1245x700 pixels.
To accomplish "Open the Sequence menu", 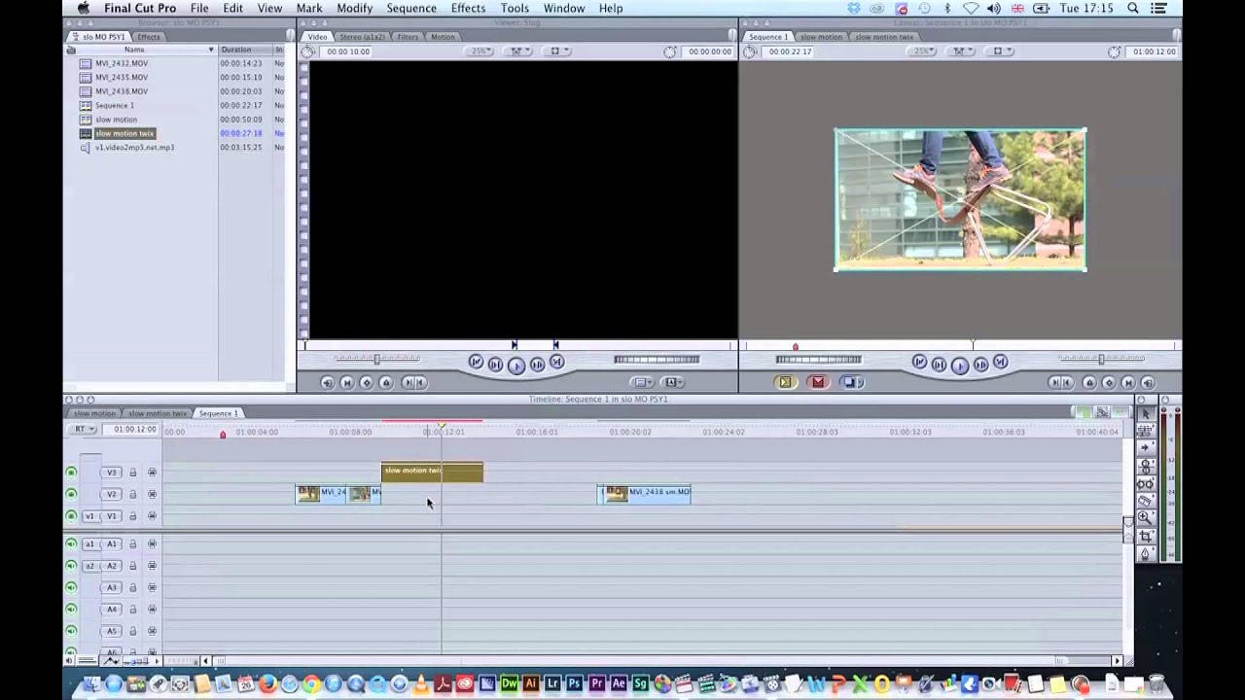I will pos(411,8).
